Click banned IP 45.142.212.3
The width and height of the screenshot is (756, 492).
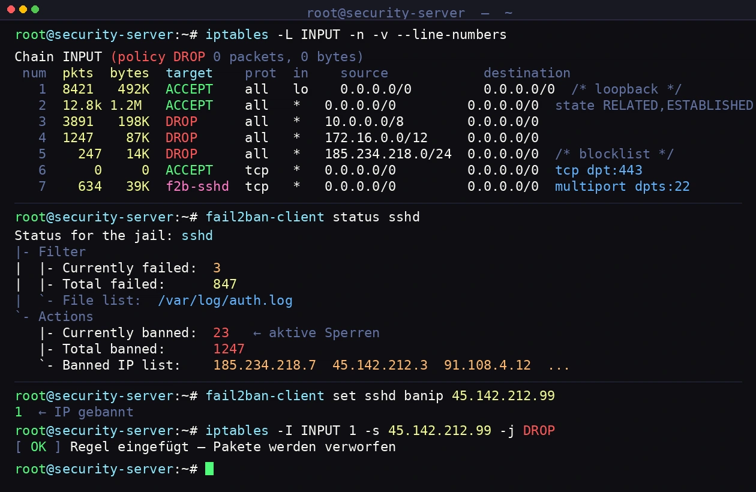(380, 365)
